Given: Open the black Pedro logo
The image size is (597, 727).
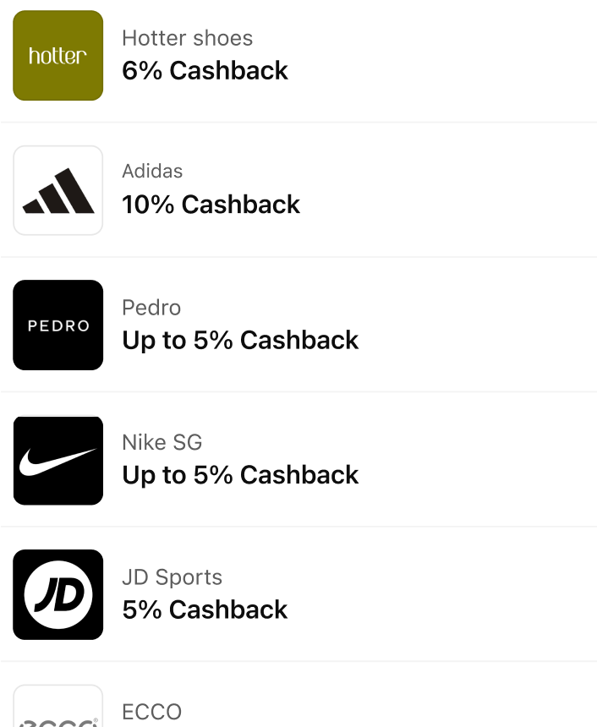Looking at the screenshot, I should [58, 325].
